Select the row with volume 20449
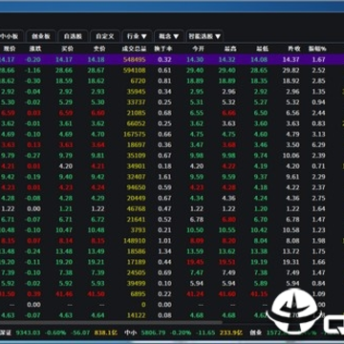This screenshot has width=344, height=344. pyautogui.click(x=172, y=198)
